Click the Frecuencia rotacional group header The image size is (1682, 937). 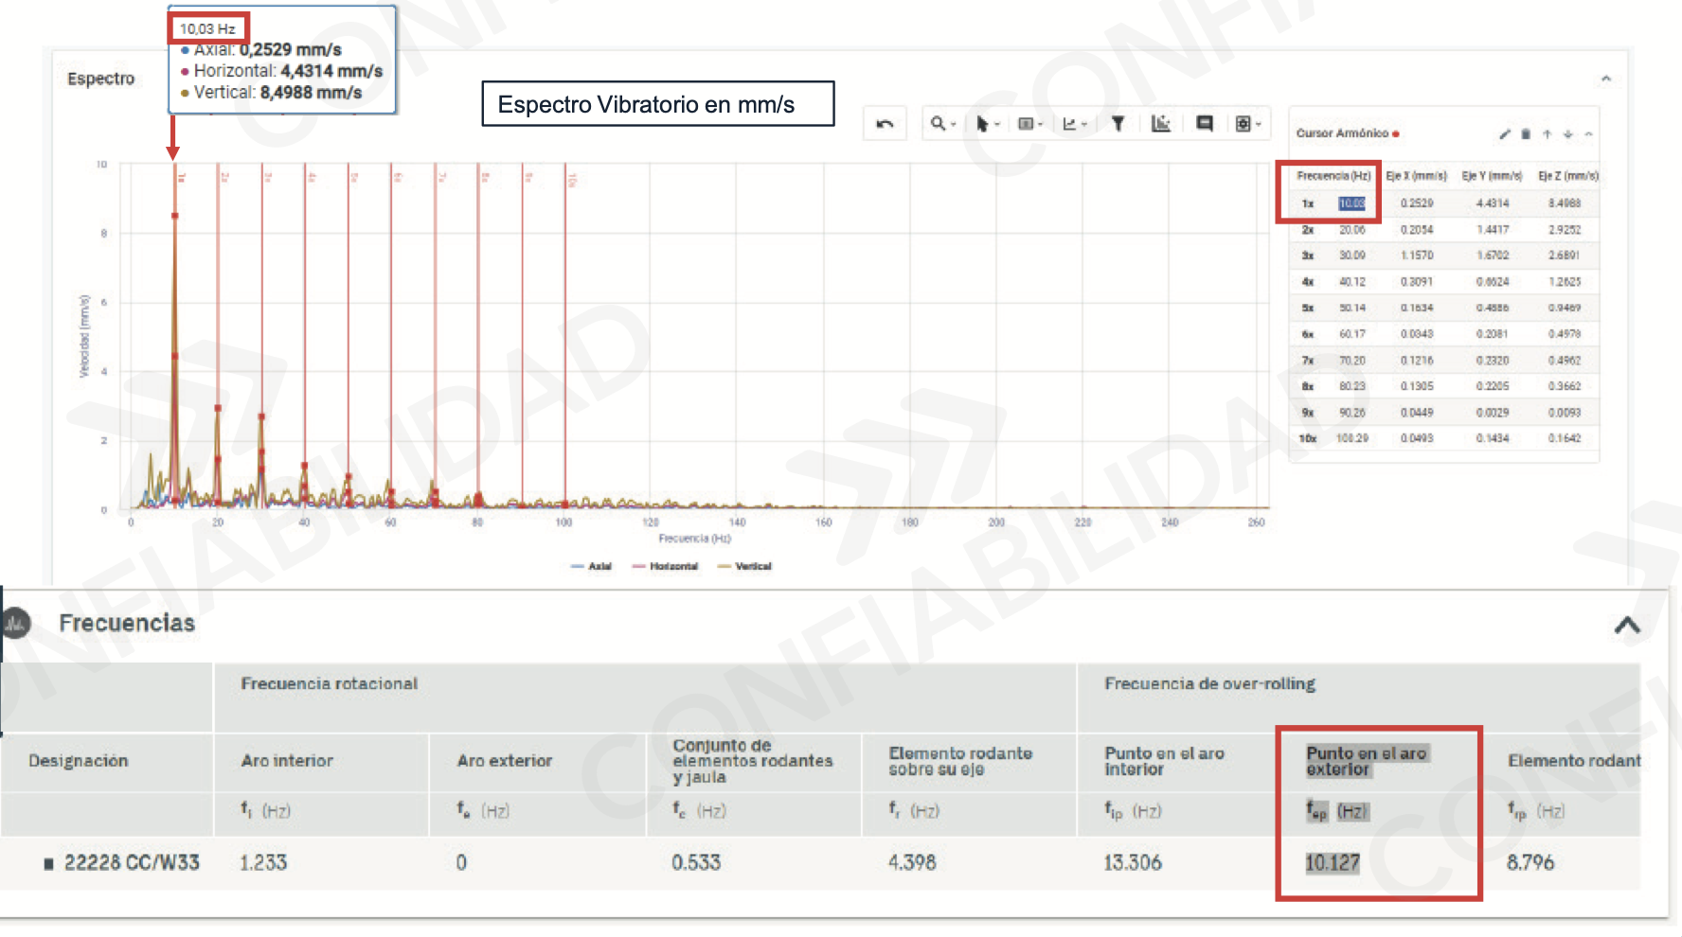coord(329,683)
